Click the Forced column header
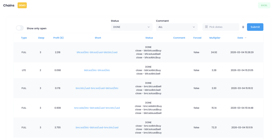Screen dimensions: 272x139 [x=197, y=38]
